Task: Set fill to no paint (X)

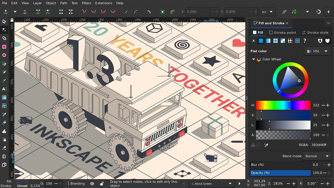Action: click(x=253, y=41)
